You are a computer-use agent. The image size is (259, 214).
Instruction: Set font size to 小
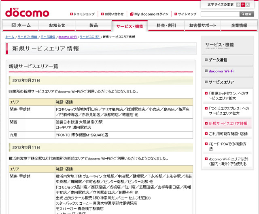tap(238, 4)
